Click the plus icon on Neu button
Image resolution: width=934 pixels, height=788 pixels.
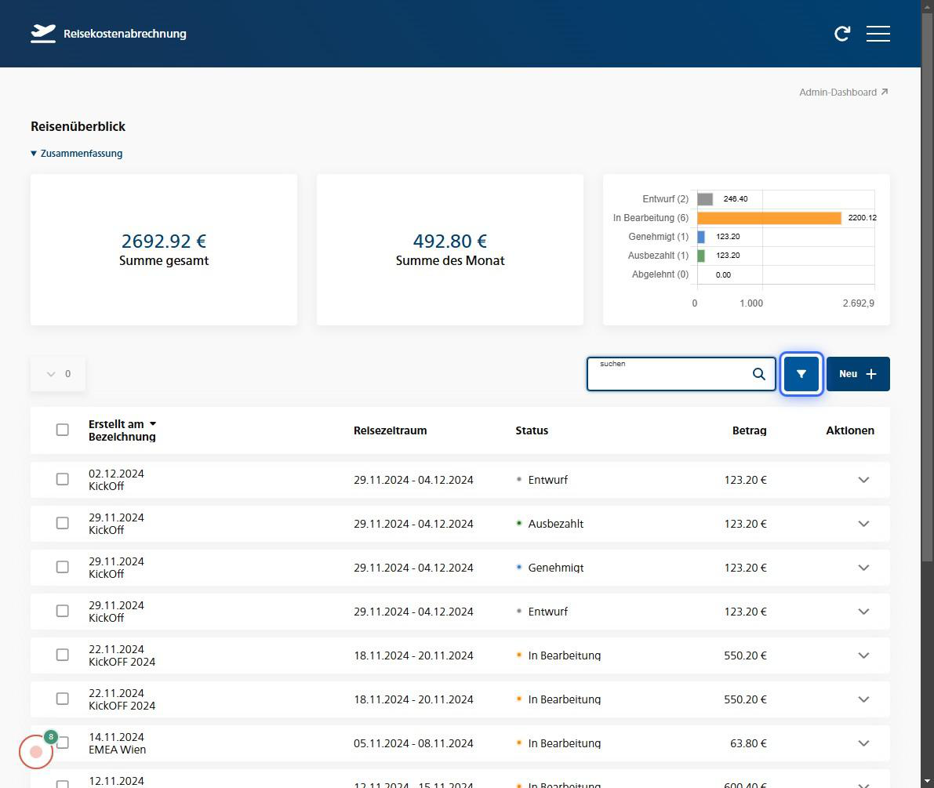point(871,374)
